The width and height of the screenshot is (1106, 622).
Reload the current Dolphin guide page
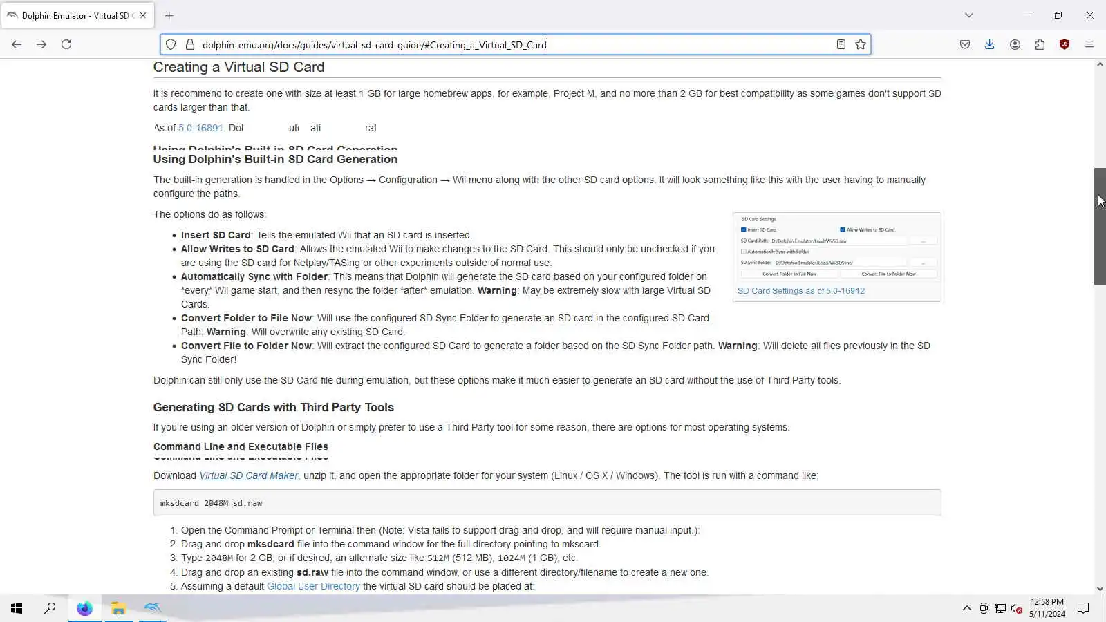66,44
